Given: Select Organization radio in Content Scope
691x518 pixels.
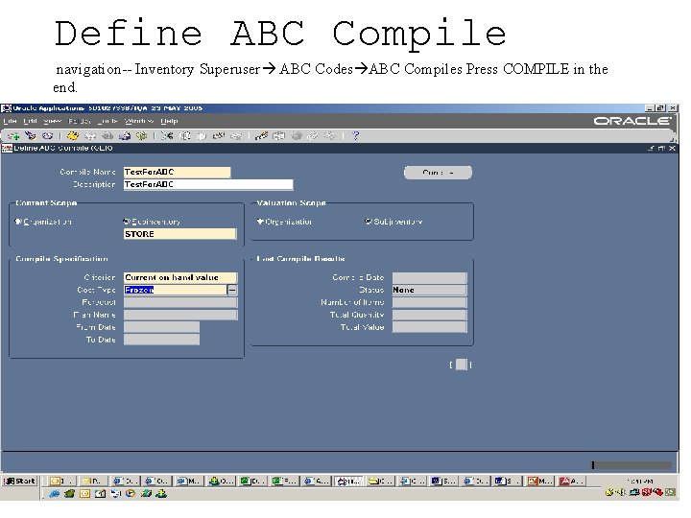Looking at the screenshot, I should pyautogui.click(x=18, y=222).
